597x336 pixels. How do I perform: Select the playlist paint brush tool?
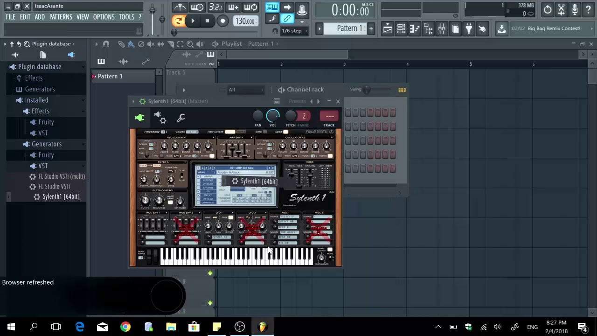(x=131, y=44)
